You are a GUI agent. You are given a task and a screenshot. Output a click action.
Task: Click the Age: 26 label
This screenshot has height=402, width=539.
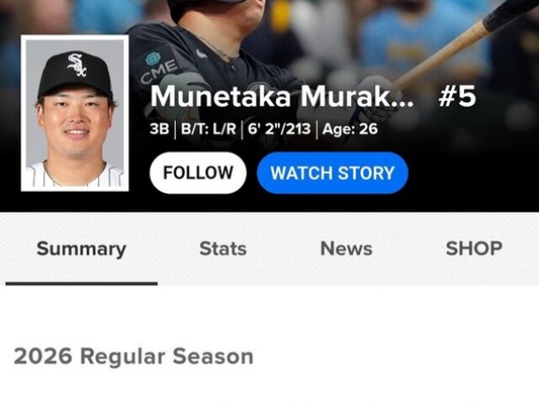point(350,129)
